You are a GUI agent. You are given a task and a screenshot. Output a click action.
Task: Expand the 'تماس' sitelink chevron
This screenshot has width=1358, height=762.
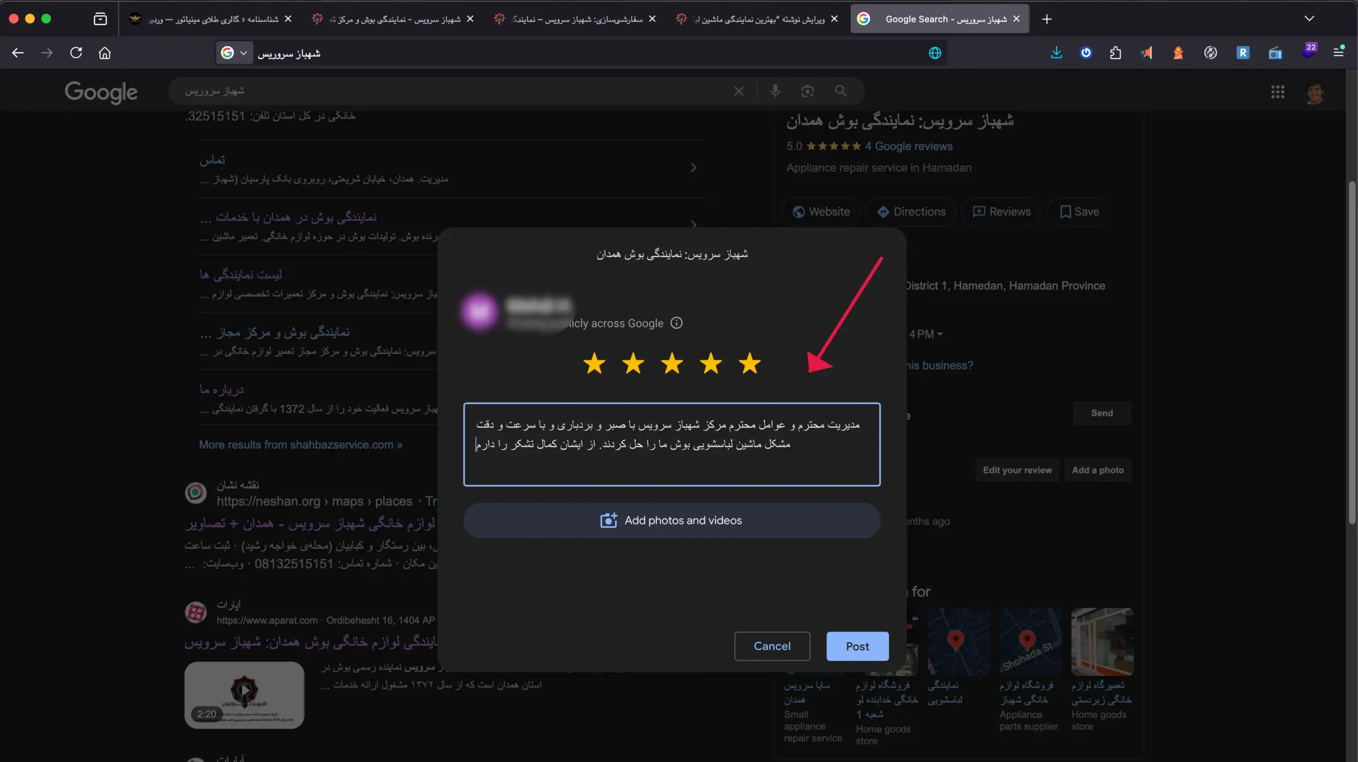[x=693, y=168]
